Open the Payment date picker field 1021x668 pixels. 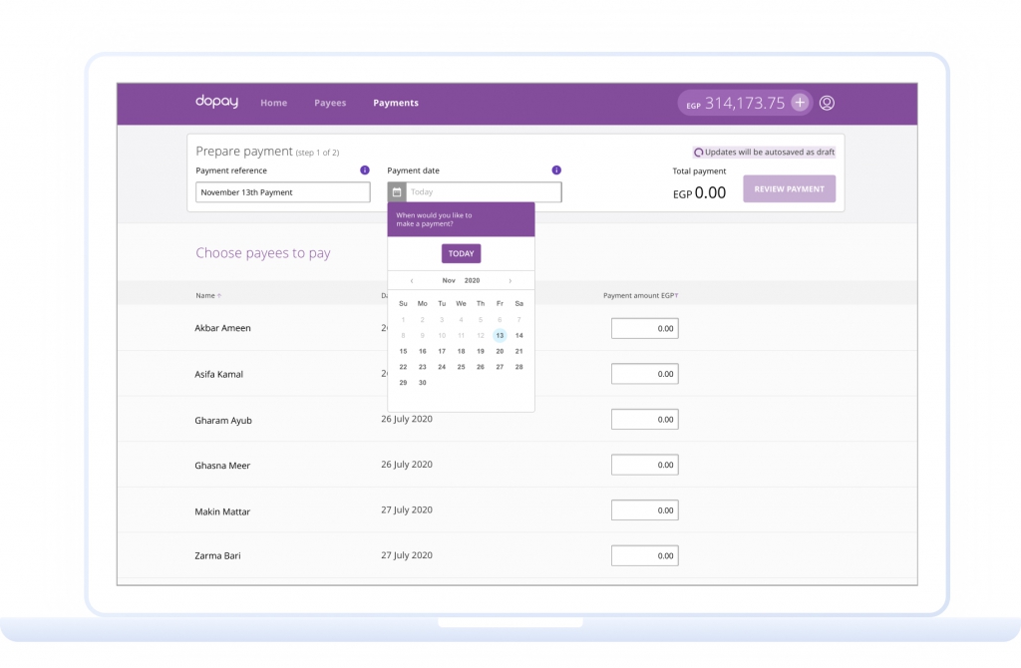pyautogui.click(x=483, y=192)
